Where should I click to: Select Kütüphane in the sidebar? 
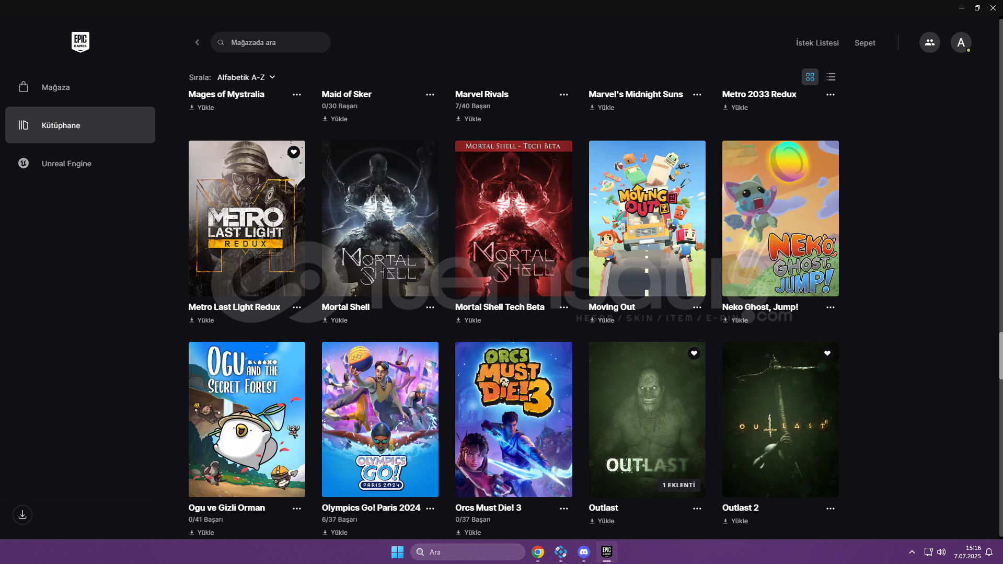point(80,125)
